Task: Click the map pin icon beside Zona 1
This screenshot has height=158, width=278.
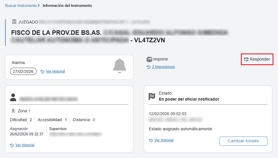Action: (13, 111)
